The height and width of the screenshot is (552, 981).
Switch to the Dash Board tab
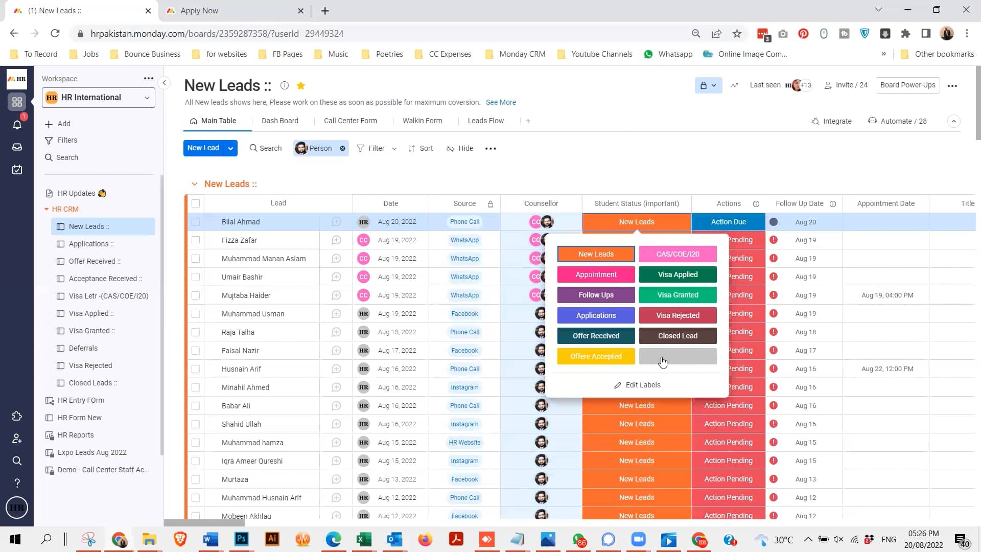pyautogui.click(x=280, y=121)
